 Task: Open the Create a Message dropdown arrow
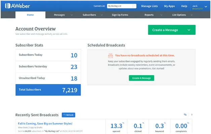189,30
